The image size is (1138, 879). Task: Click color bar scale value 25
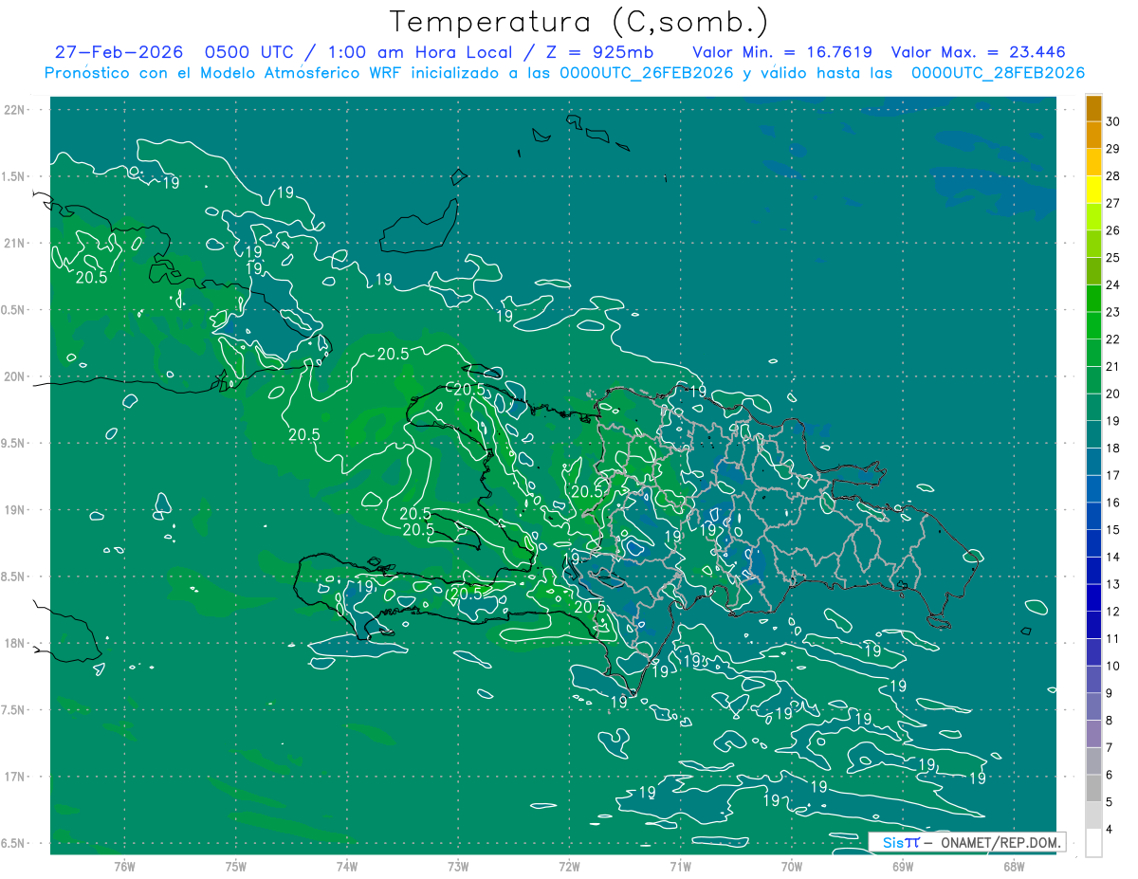[x=1113, y=258]
